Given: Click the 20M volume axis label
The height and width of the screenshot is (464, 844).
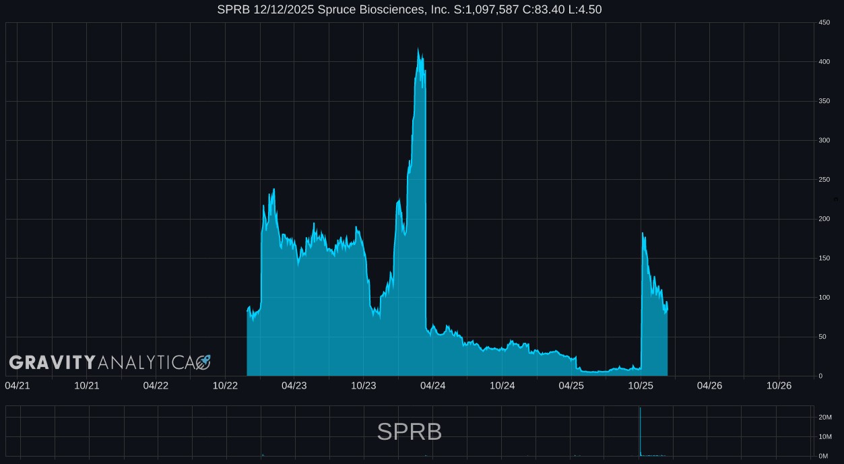Looking at the screenshot, I should (823, 418).
